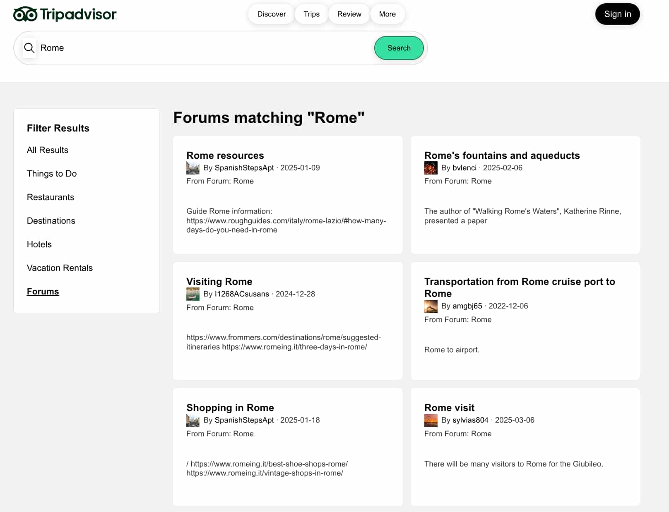Click the frommers.com itineraries URL text
The image size is (669, 512).
284,342
